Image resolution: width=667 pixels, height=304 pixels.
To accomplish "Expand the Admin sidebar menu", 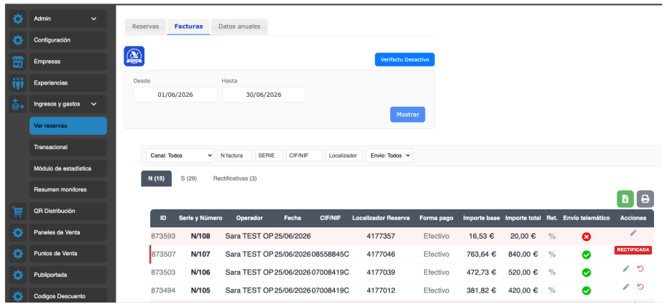I will tap(68, 19).
